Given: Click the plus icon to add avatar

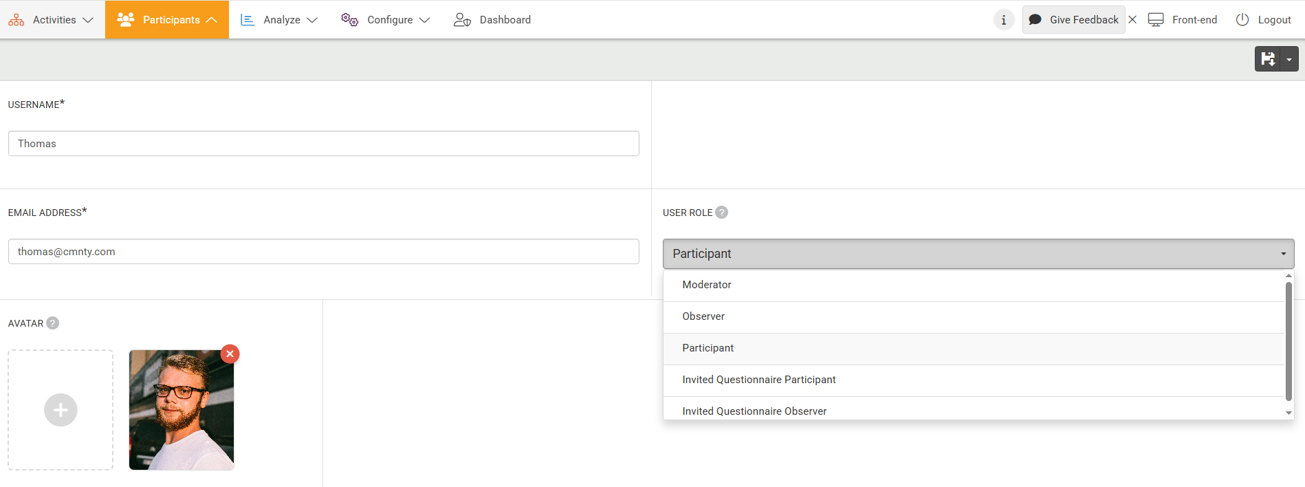Looking at the screenshot, I should point(61,410).
